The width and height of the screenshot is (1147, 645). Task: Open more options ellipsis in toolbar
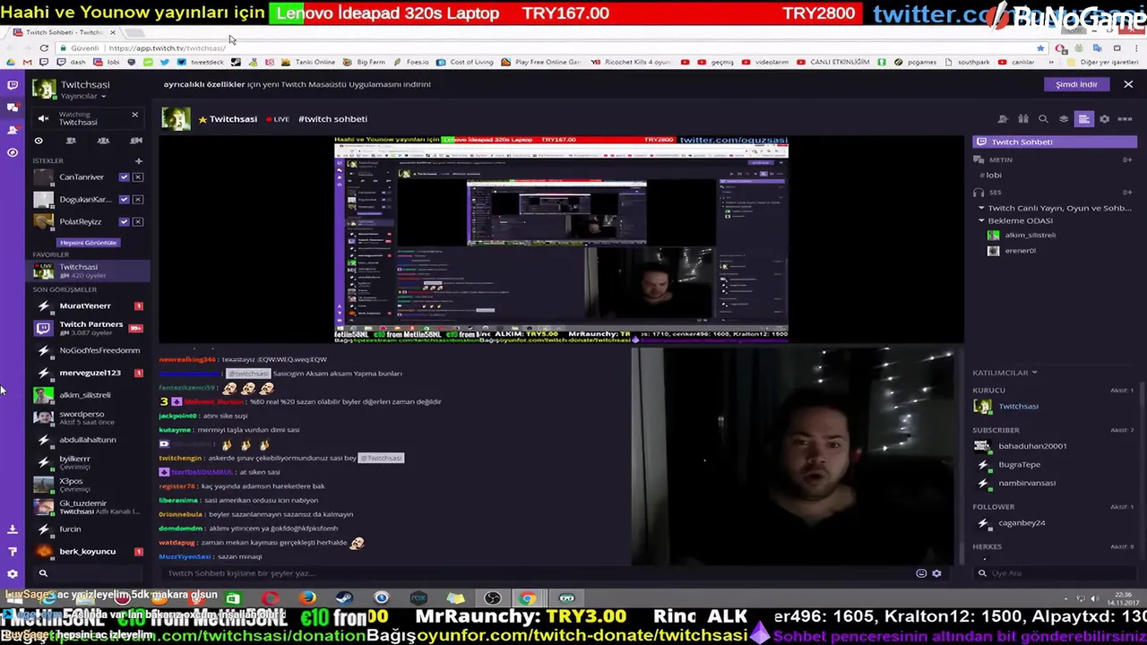click(1125, 119)
